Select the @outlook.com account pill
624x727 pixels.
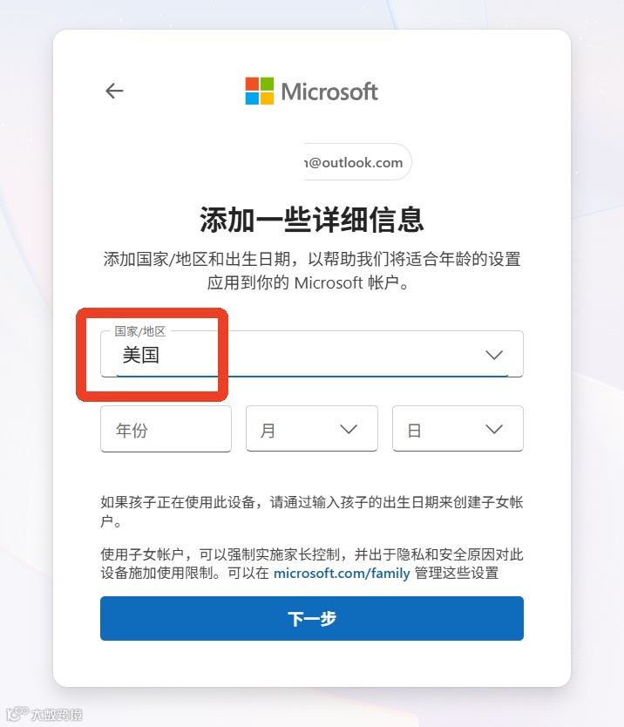(357, 162)
